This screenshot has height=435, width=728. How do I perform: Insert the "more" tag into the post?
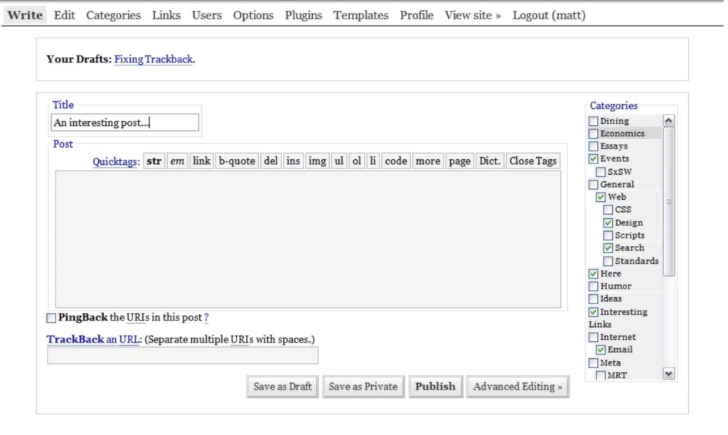click(427, 161)
